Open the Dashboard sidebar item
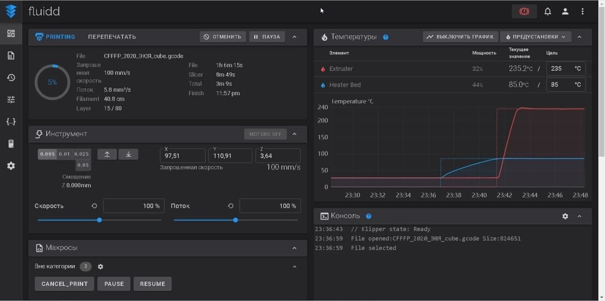The width and height of the screenshot is (605, 301). [x=11, y=34]
